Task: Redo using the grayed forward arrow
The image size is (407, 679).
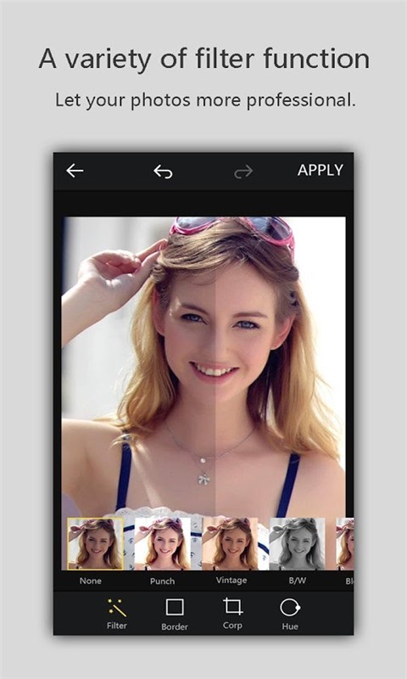Action: tap(243, 172)
